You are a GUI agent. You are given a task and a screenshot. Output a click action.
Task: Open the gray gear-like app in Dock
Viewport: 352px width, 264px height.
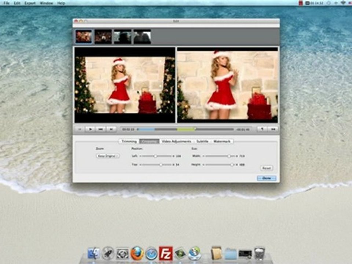(122, 253)
